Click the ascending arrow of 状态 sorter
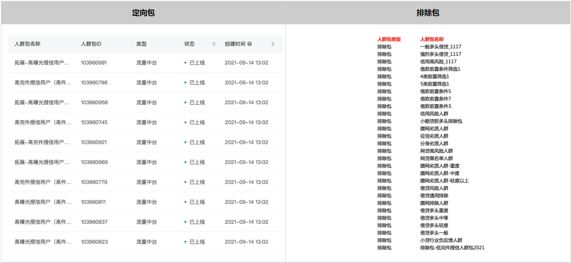Image resolution: width=571 pixels, height=263 pixels. [214, 42]
